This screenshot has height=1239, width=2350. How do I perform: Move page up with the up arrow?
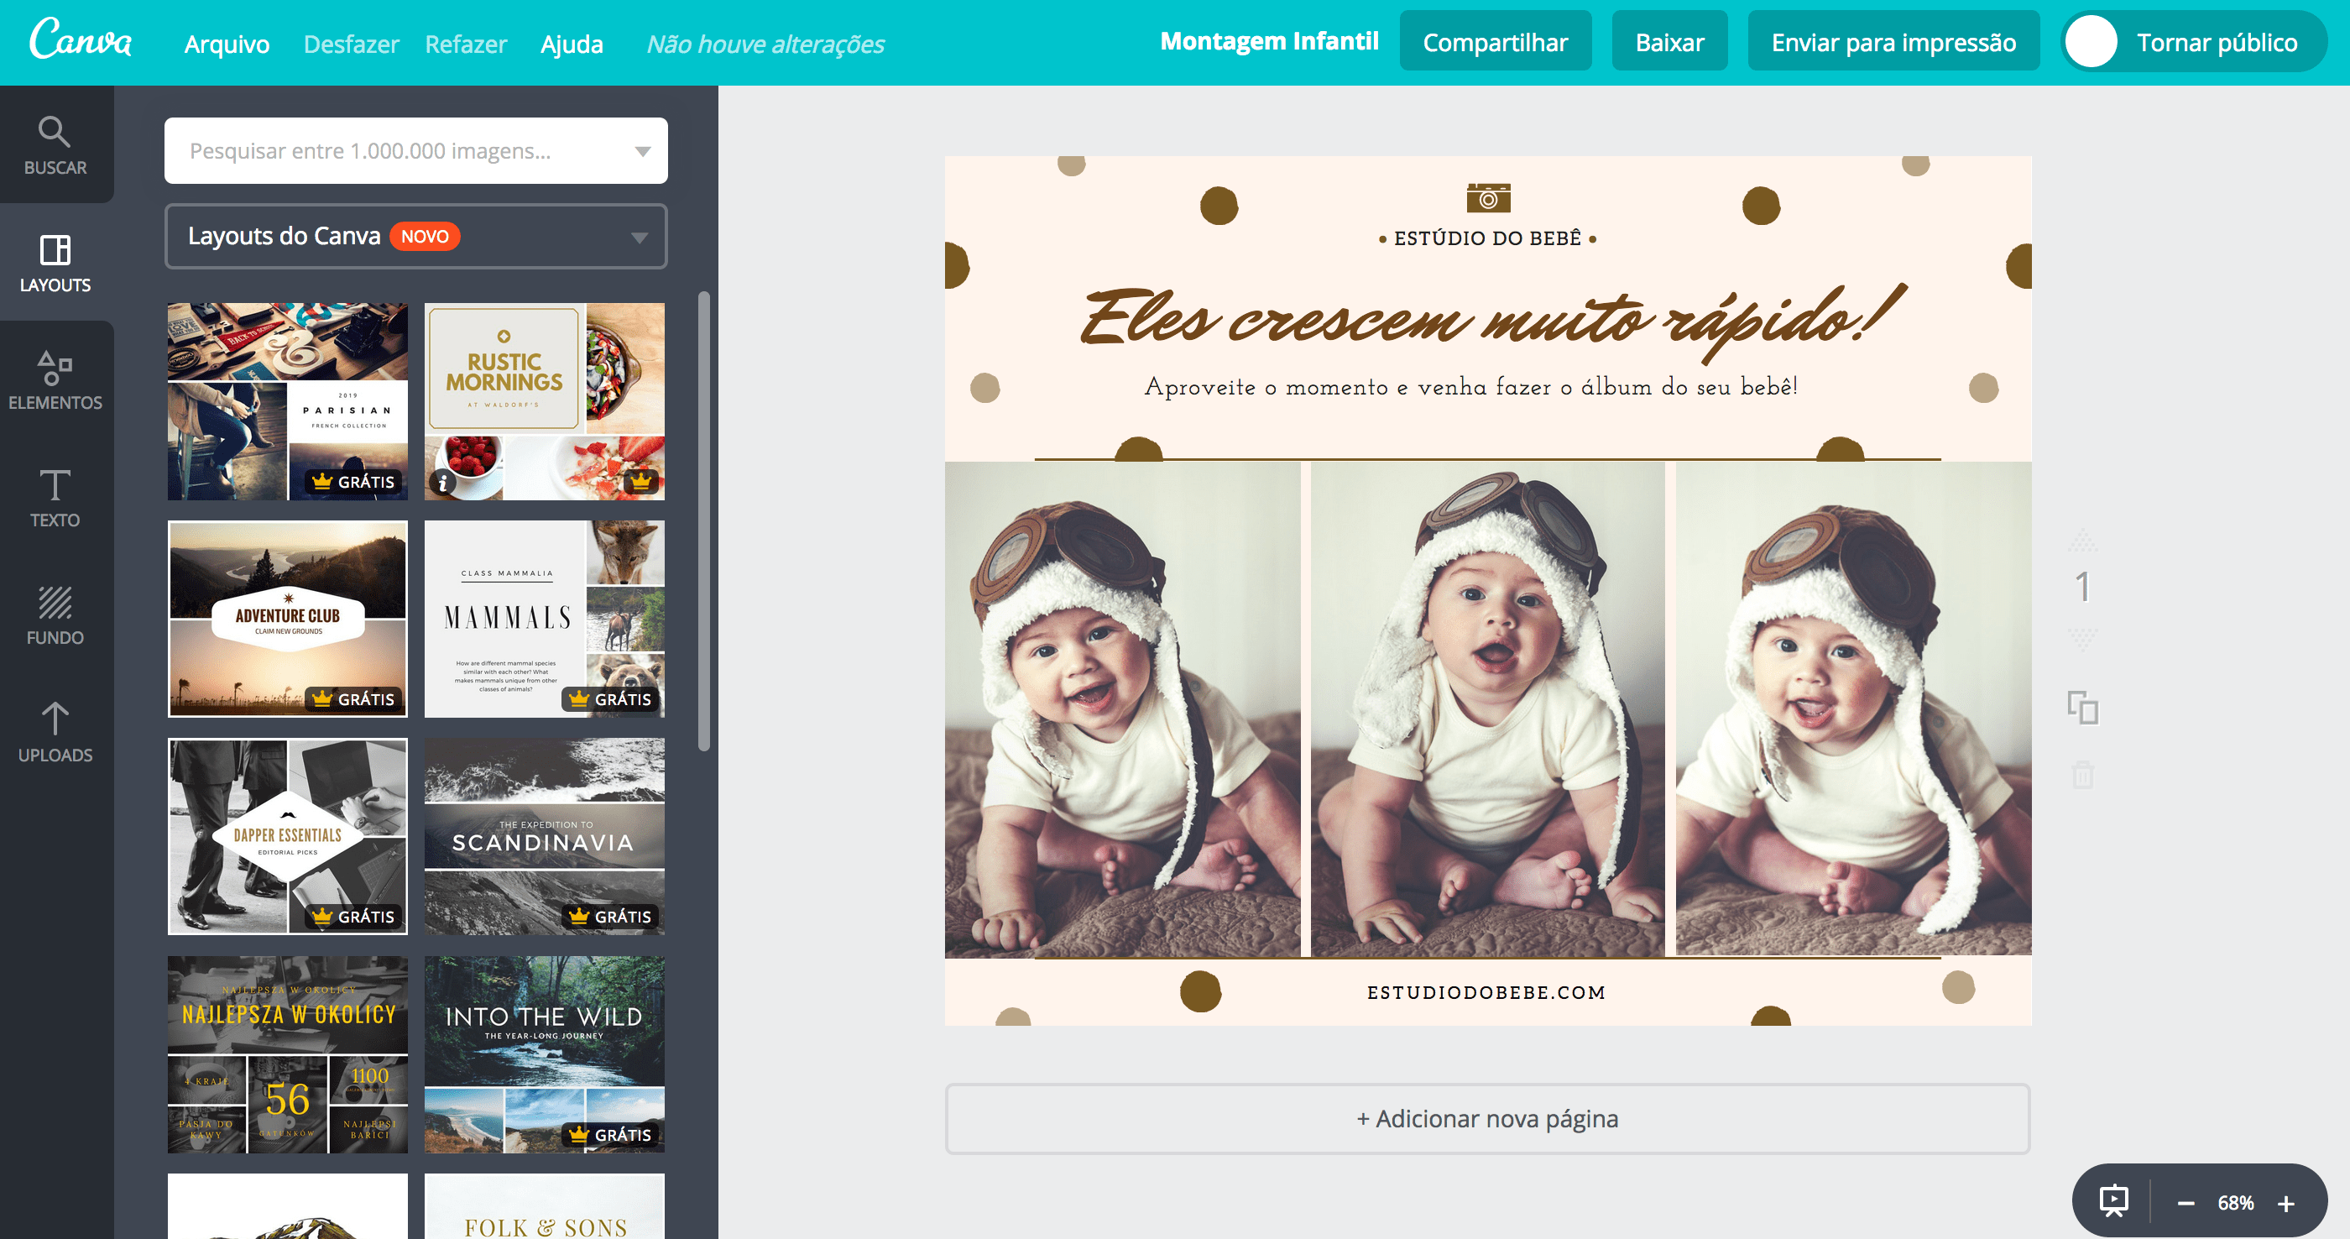2083,540
